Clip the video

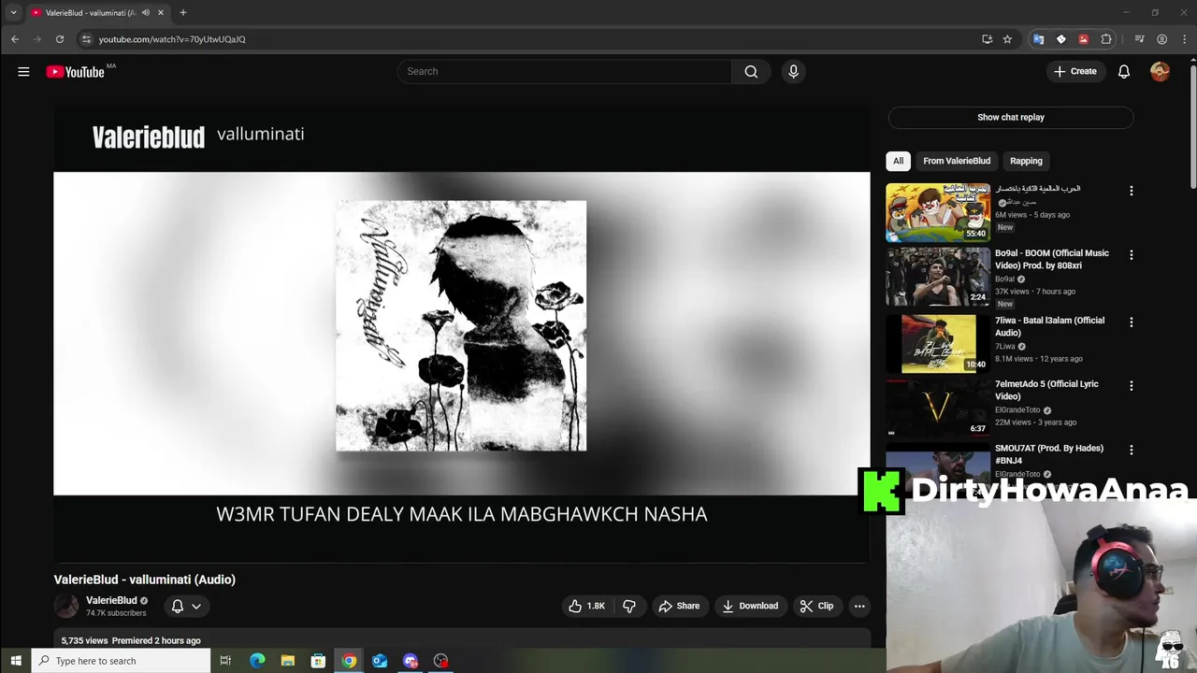pos(816,606)
